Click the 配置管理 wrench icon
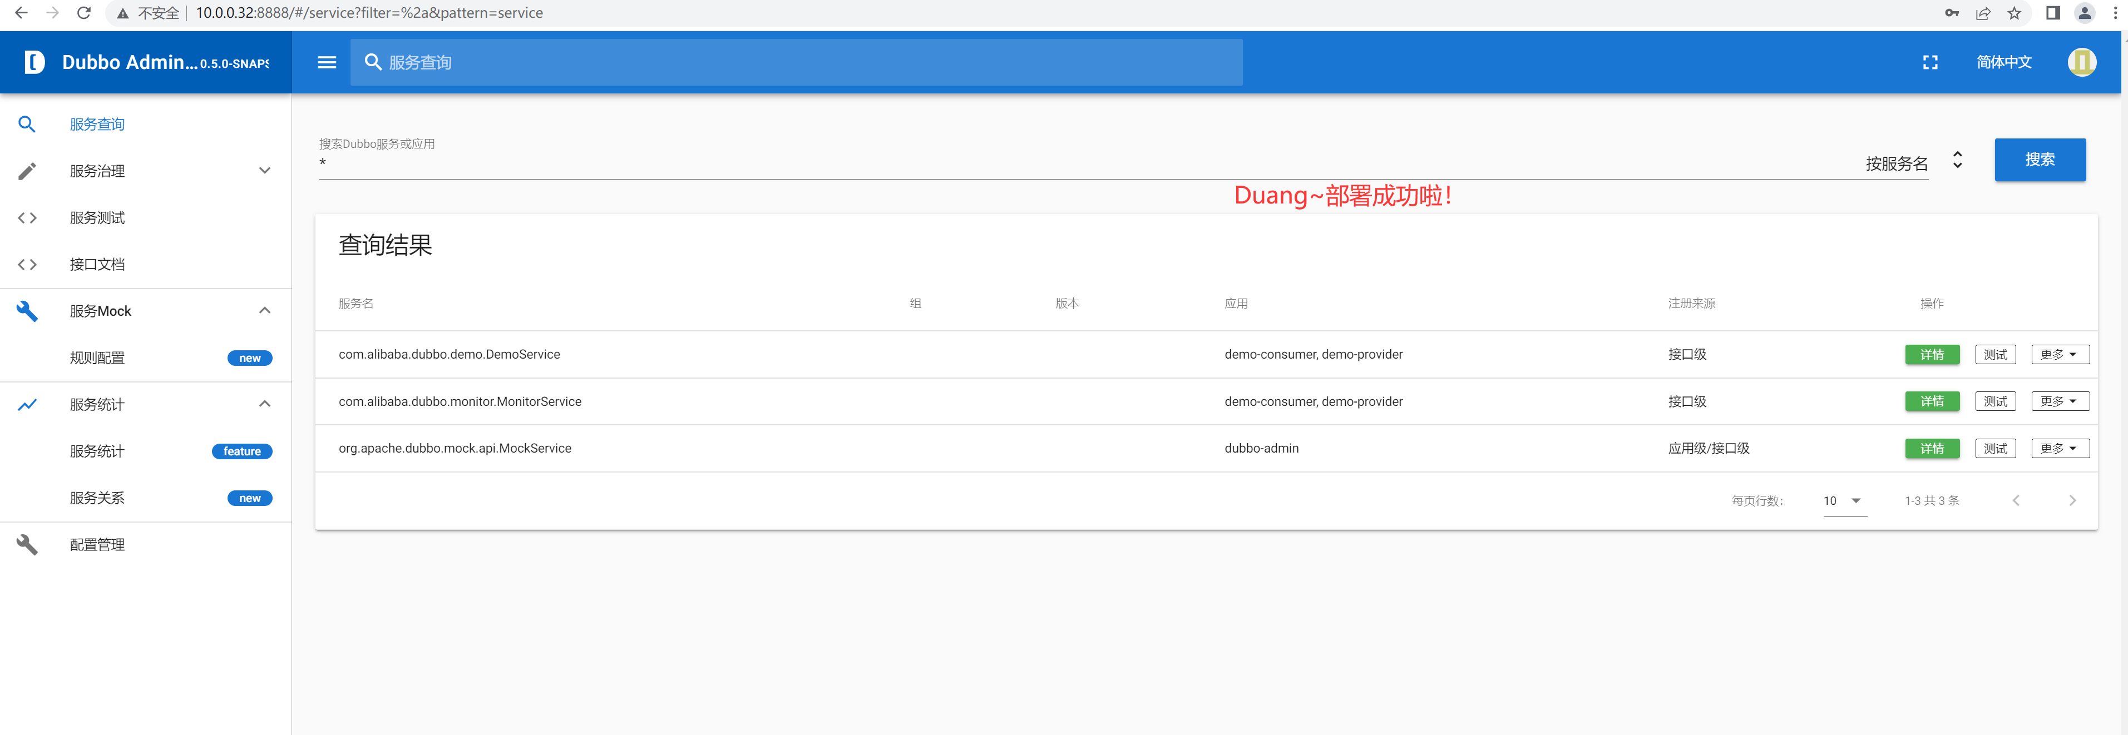The height and width of the screenshot is (735, 2128). pyautogui.click(x=27, y=545)
